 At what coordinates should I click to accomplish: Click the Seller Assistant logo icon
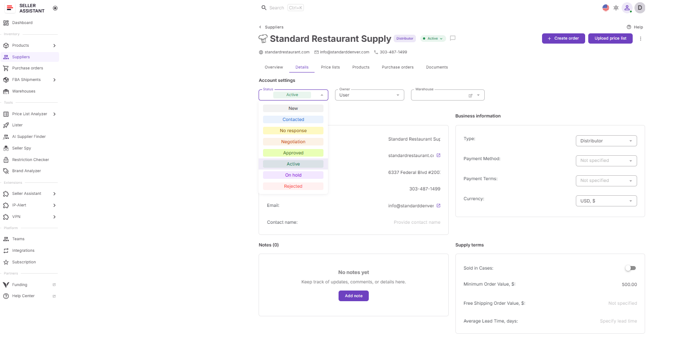point(10,8)
